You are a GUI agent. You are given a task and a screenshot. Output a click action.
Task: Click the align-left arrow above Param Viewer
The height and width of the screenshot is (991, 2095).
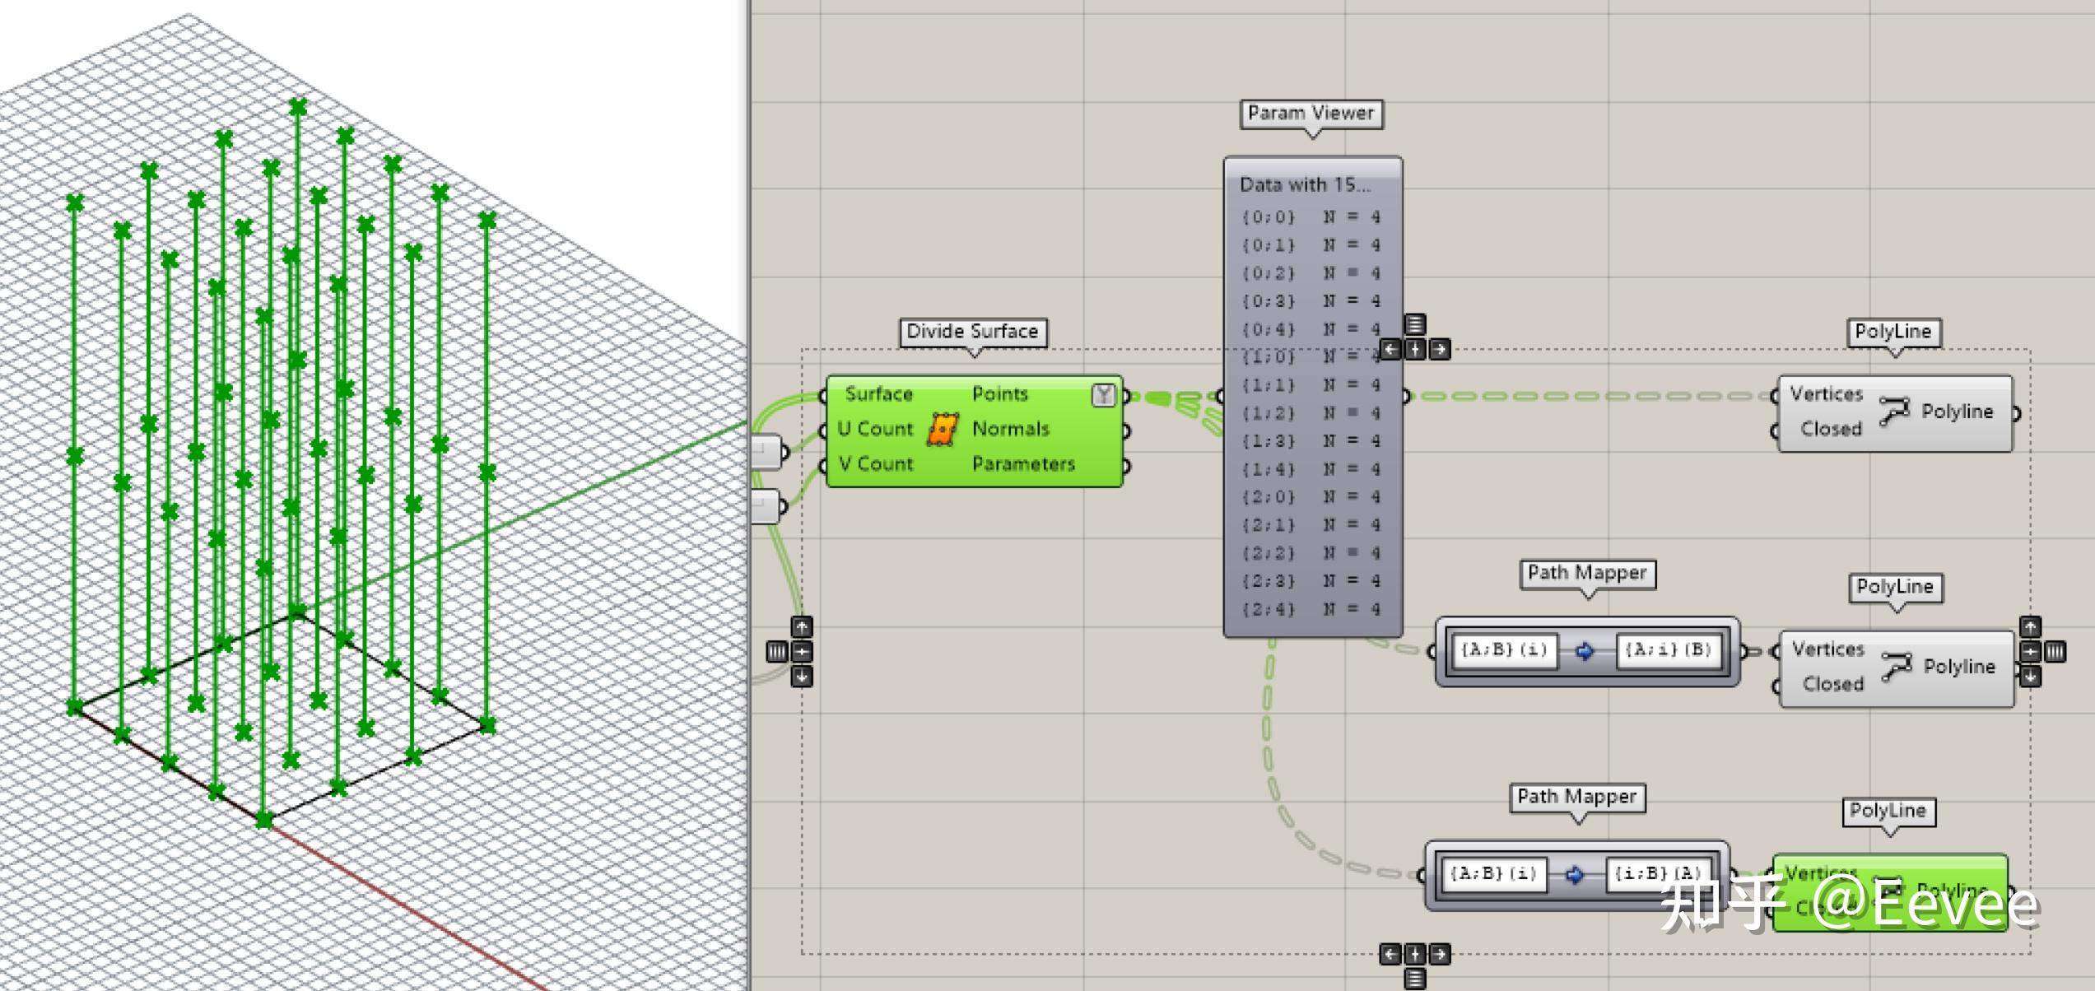(x=1390, y=350)
